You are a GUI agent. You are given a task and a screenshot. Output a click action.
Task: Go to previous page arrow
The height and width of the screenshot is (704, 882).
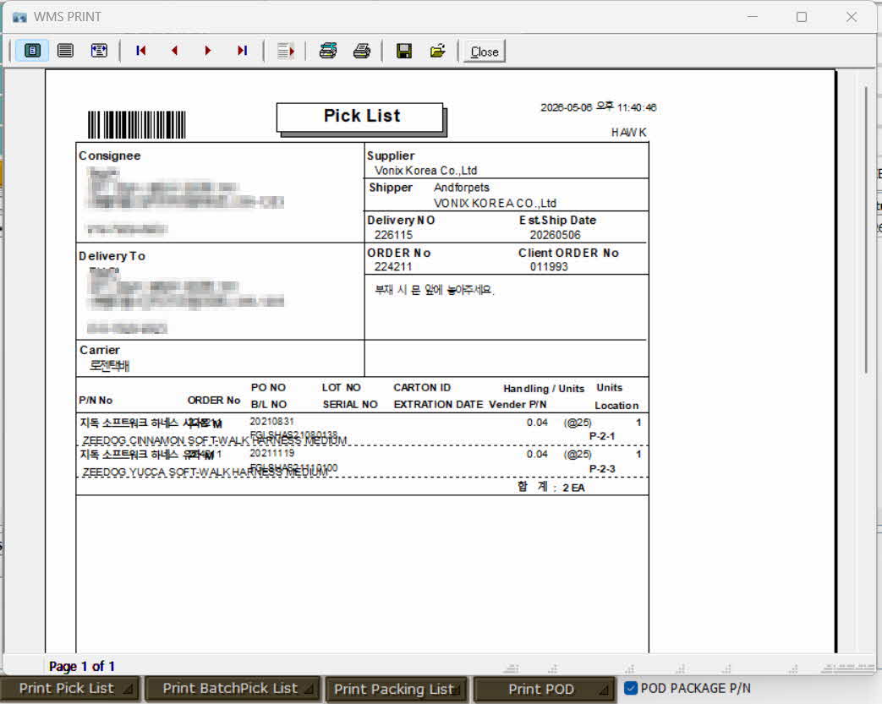pyautogui.click(x=174, y=51)
